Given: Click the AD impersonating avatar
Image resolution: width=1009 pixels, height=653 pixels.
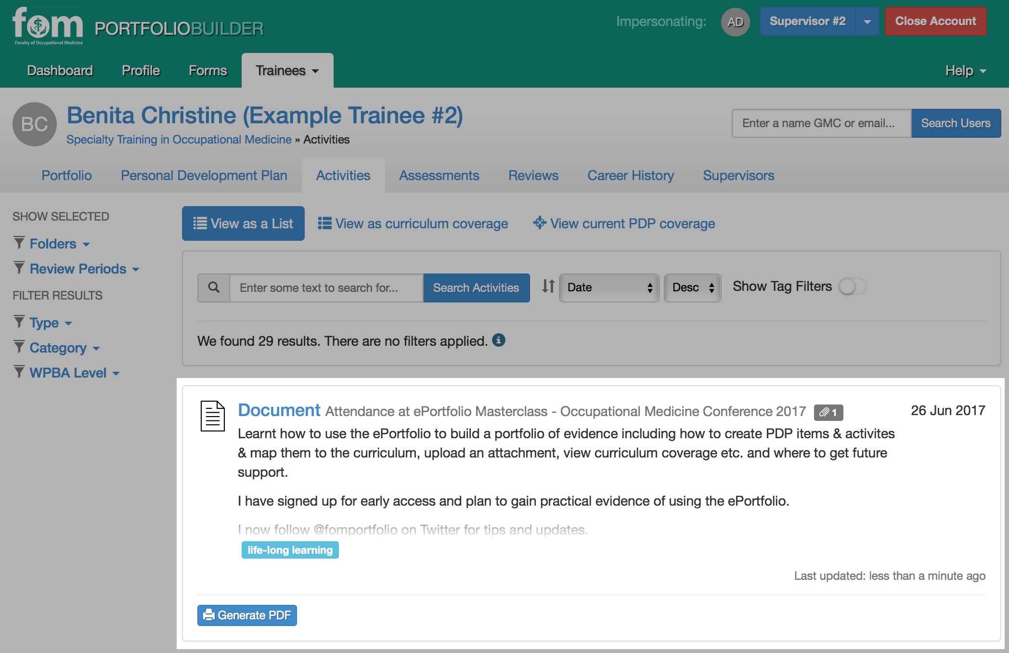Looking at the screenshot, I should click(x=735, y=22).
